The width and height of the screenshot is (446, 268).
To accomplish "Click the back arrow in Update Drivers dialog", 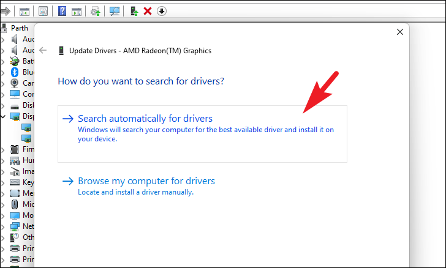I will [x=43, y=51].
